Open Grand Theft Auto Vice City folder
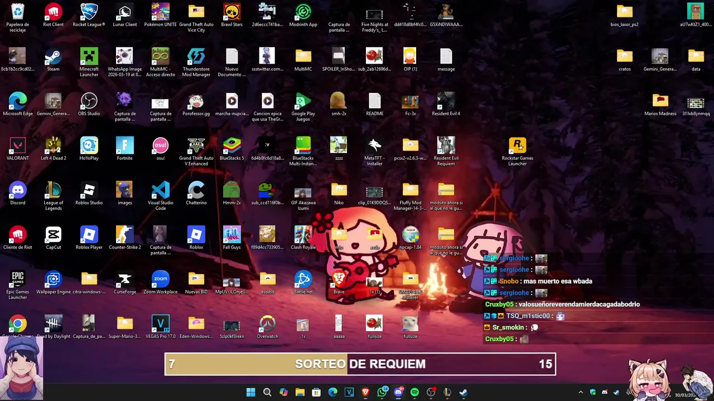714x401 pixels. pyautogui.click(x=196, y=18)
